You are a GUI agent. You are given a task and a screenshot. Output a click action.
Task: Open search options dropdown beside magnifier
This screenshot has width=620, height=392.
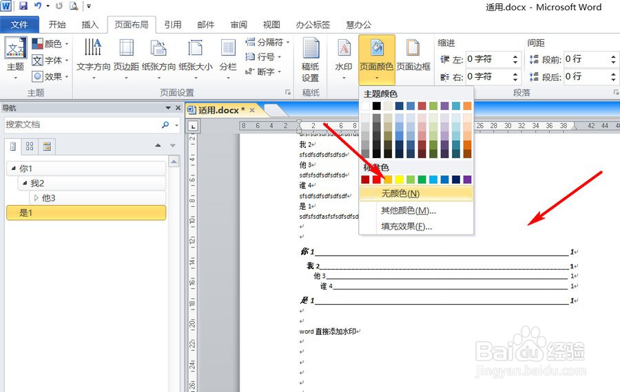pyautogui.click(x=177, y=125)
